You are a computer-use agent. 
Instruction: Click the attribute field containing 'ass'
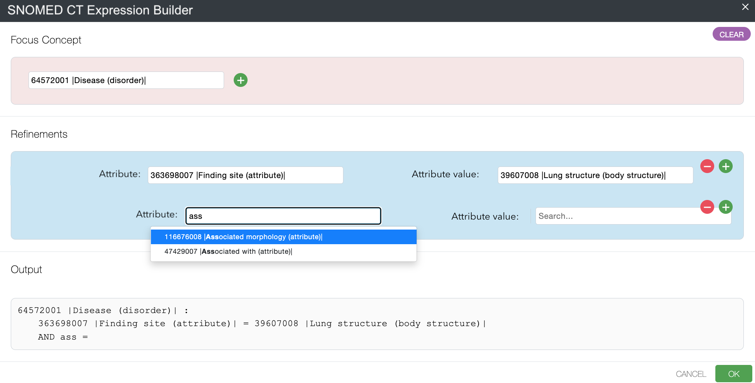click(283, 216)
